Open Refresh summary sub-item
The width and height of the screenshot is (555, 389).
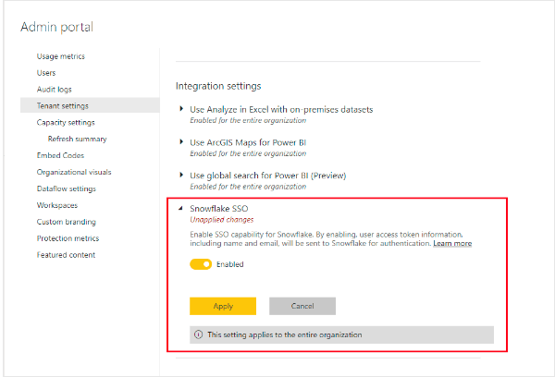click(x=77, y=139)
